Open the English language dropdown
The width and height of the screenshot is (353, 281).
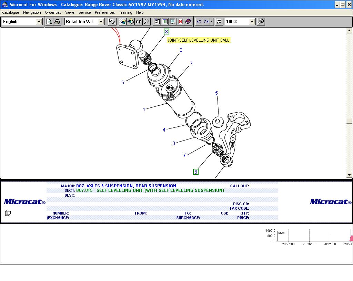pos(39,22)
